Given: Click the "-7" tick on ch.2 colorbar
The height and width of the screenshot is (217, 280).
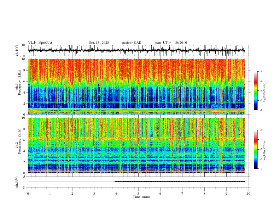Looking at the screenshot, I should 261,169.
